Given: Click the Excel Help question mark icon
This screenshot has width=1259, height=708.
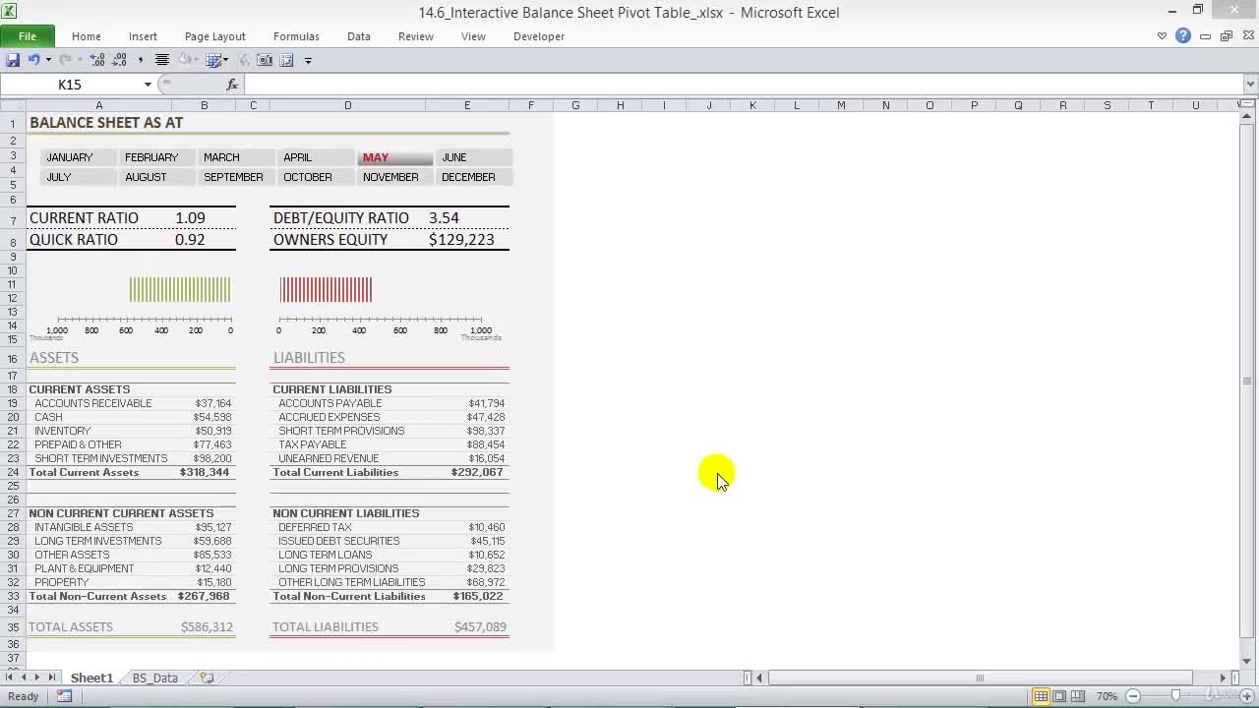Looking at the screenshot, I should [x=1183, y=36].
